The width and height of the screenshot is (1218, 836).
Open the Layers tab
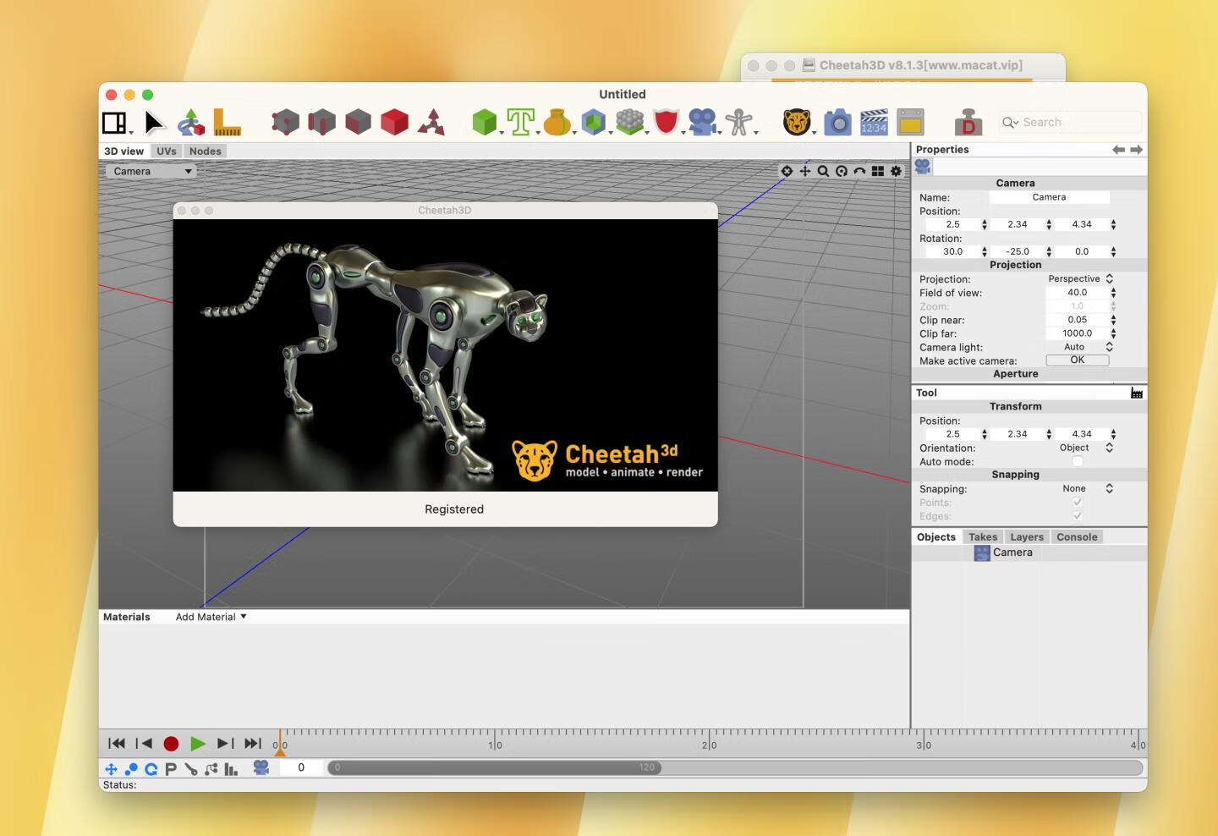click(x=1027, y=536)
